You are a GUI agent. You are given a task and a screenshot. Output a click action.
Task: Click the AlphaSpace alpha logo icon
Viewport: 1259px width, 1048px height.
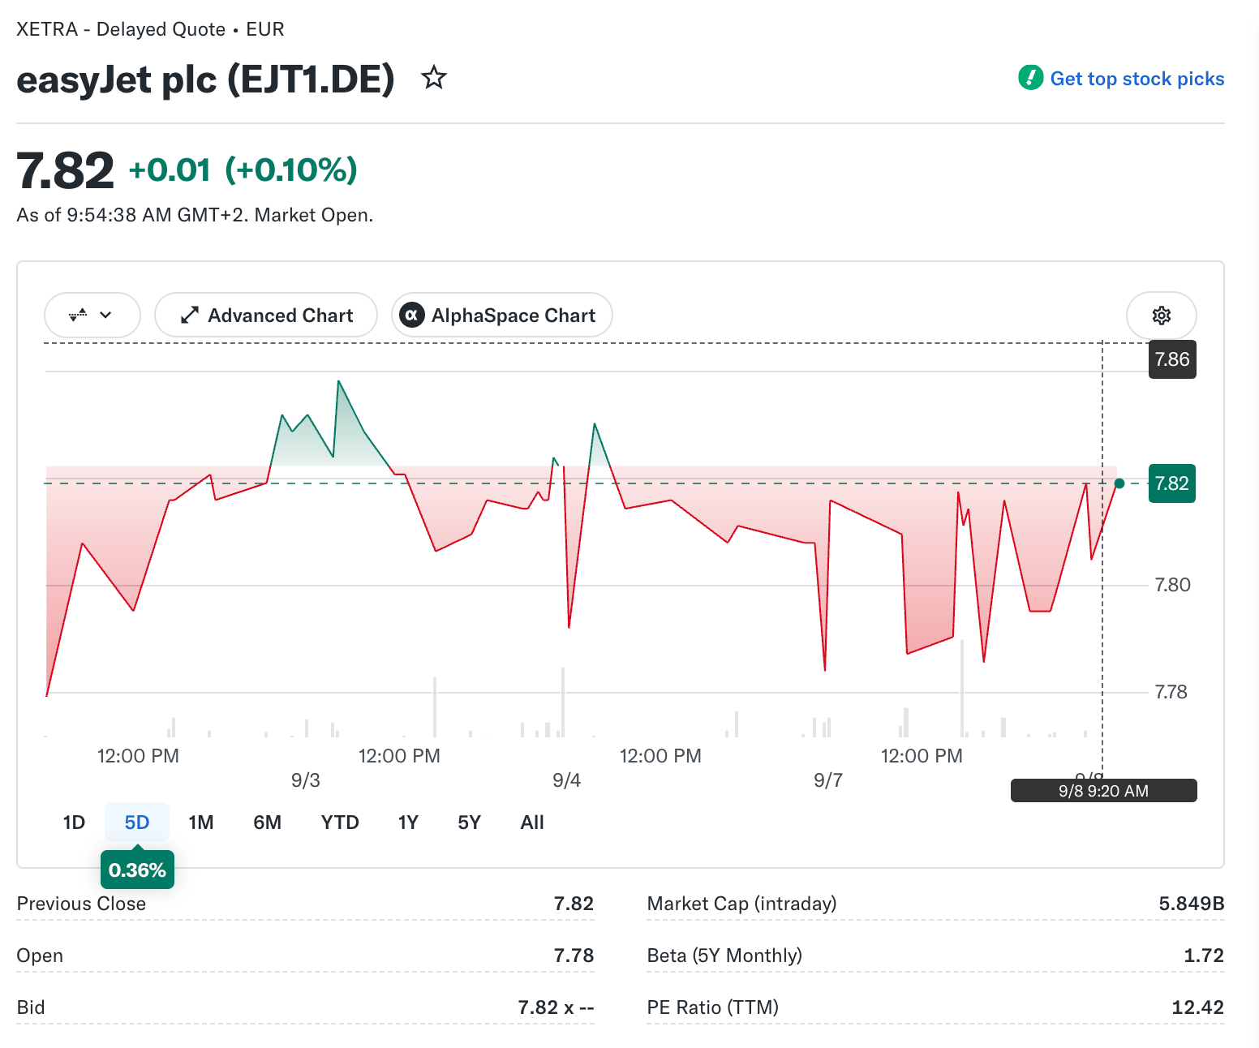click(x=412, y=315)
